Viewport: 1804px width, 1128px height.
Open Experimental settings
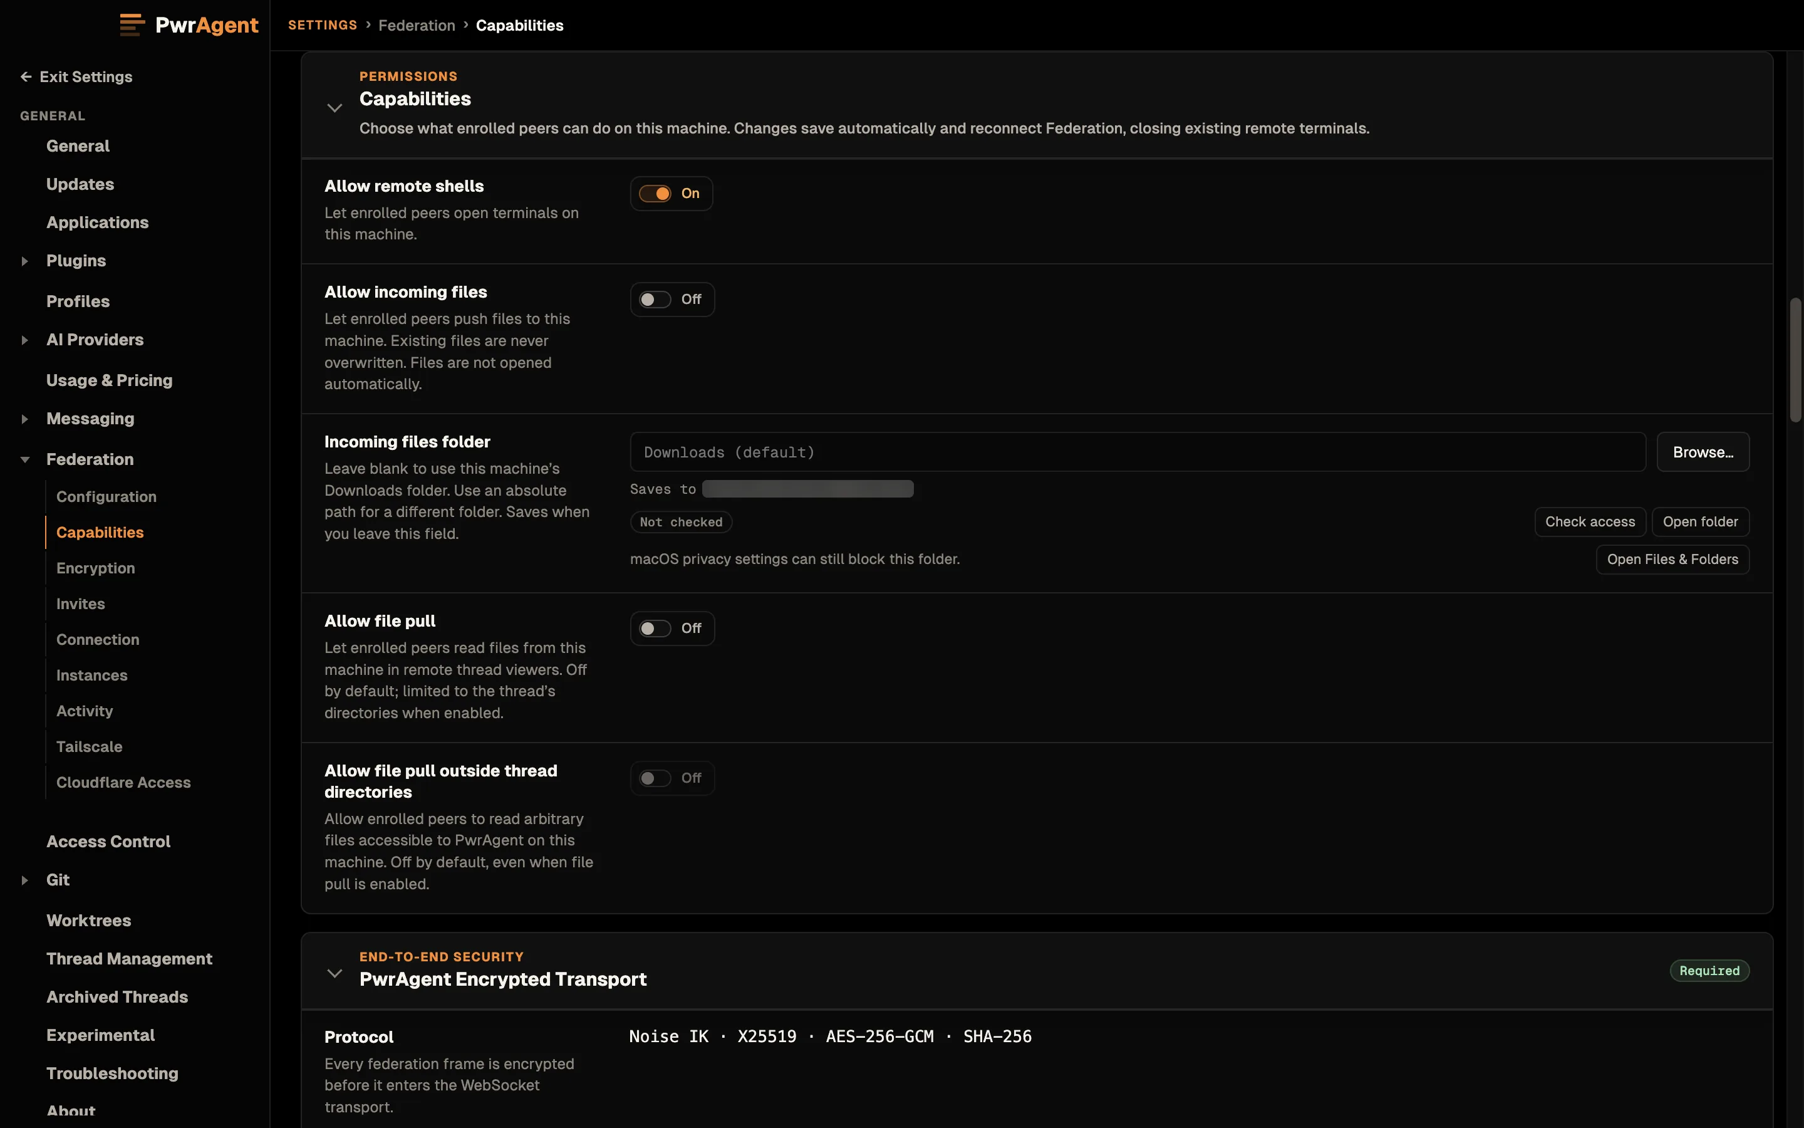(x=100, y=1035)
